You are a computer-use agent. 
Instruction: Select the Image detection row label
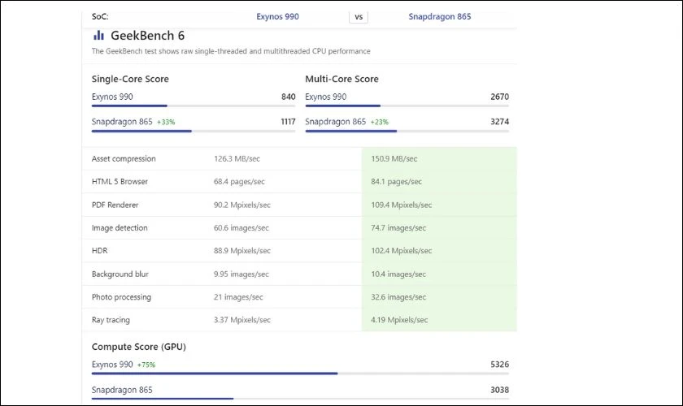120,227
